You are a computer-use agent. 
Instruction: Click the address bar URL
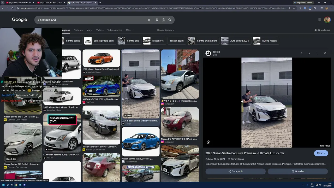153,8
